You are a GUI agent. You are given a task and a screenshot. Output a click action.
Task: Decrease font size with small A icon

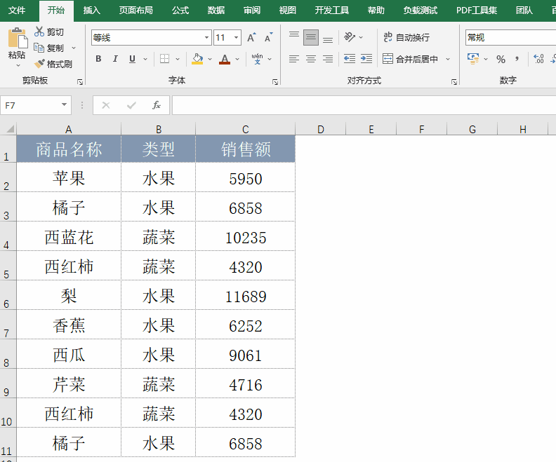(269, 38)
